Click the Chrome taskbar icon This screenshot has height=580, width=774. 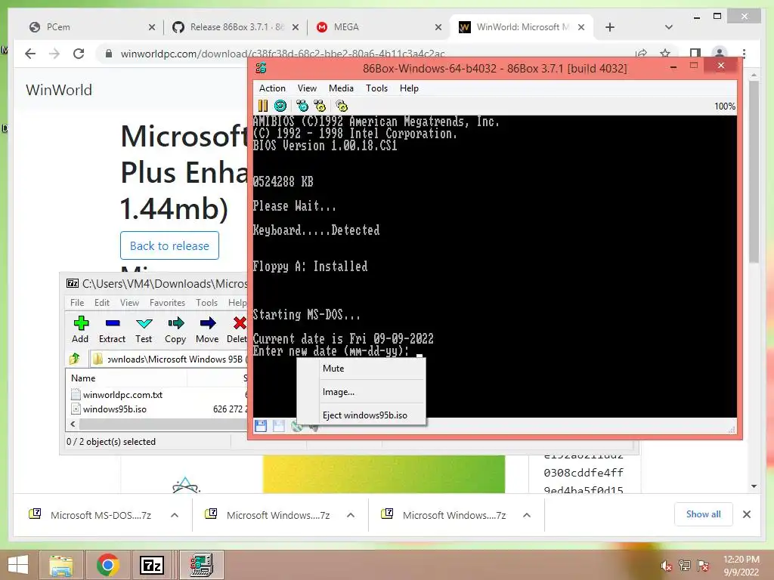[x=107, y=565]
